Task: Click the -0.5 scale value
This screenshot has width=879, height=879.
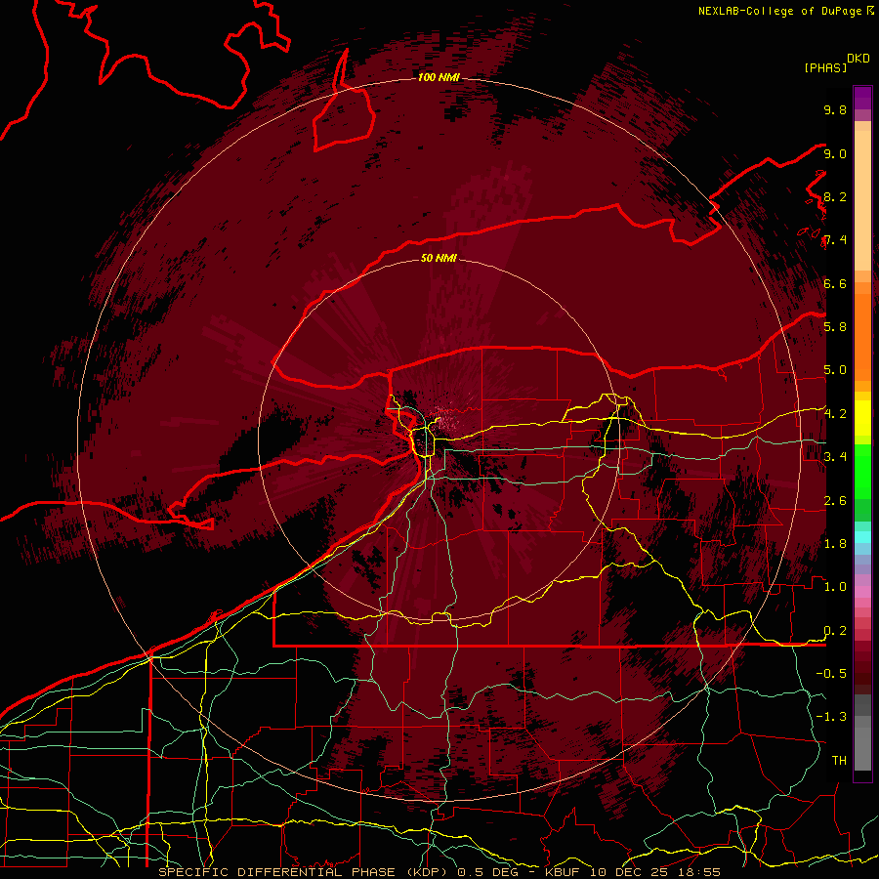Action: pos(831,674)
